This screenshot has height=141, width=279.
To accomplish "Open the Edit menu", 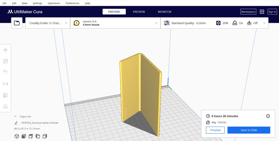I will coord(14,3).
